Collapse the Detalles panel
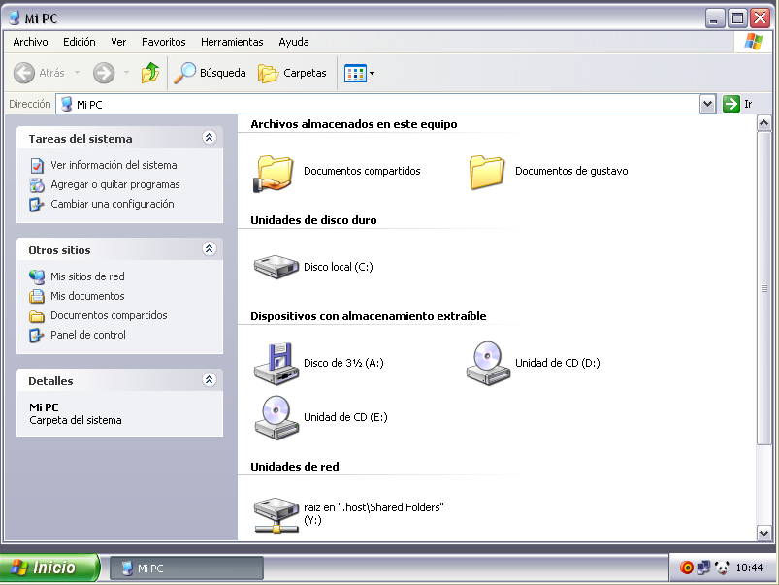 coord(209,380)
